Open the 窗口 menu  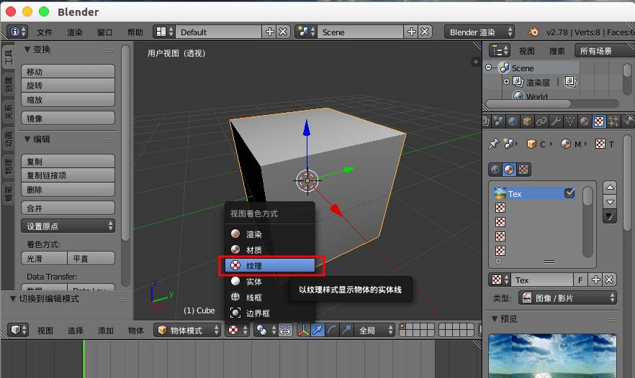[105, 32]
